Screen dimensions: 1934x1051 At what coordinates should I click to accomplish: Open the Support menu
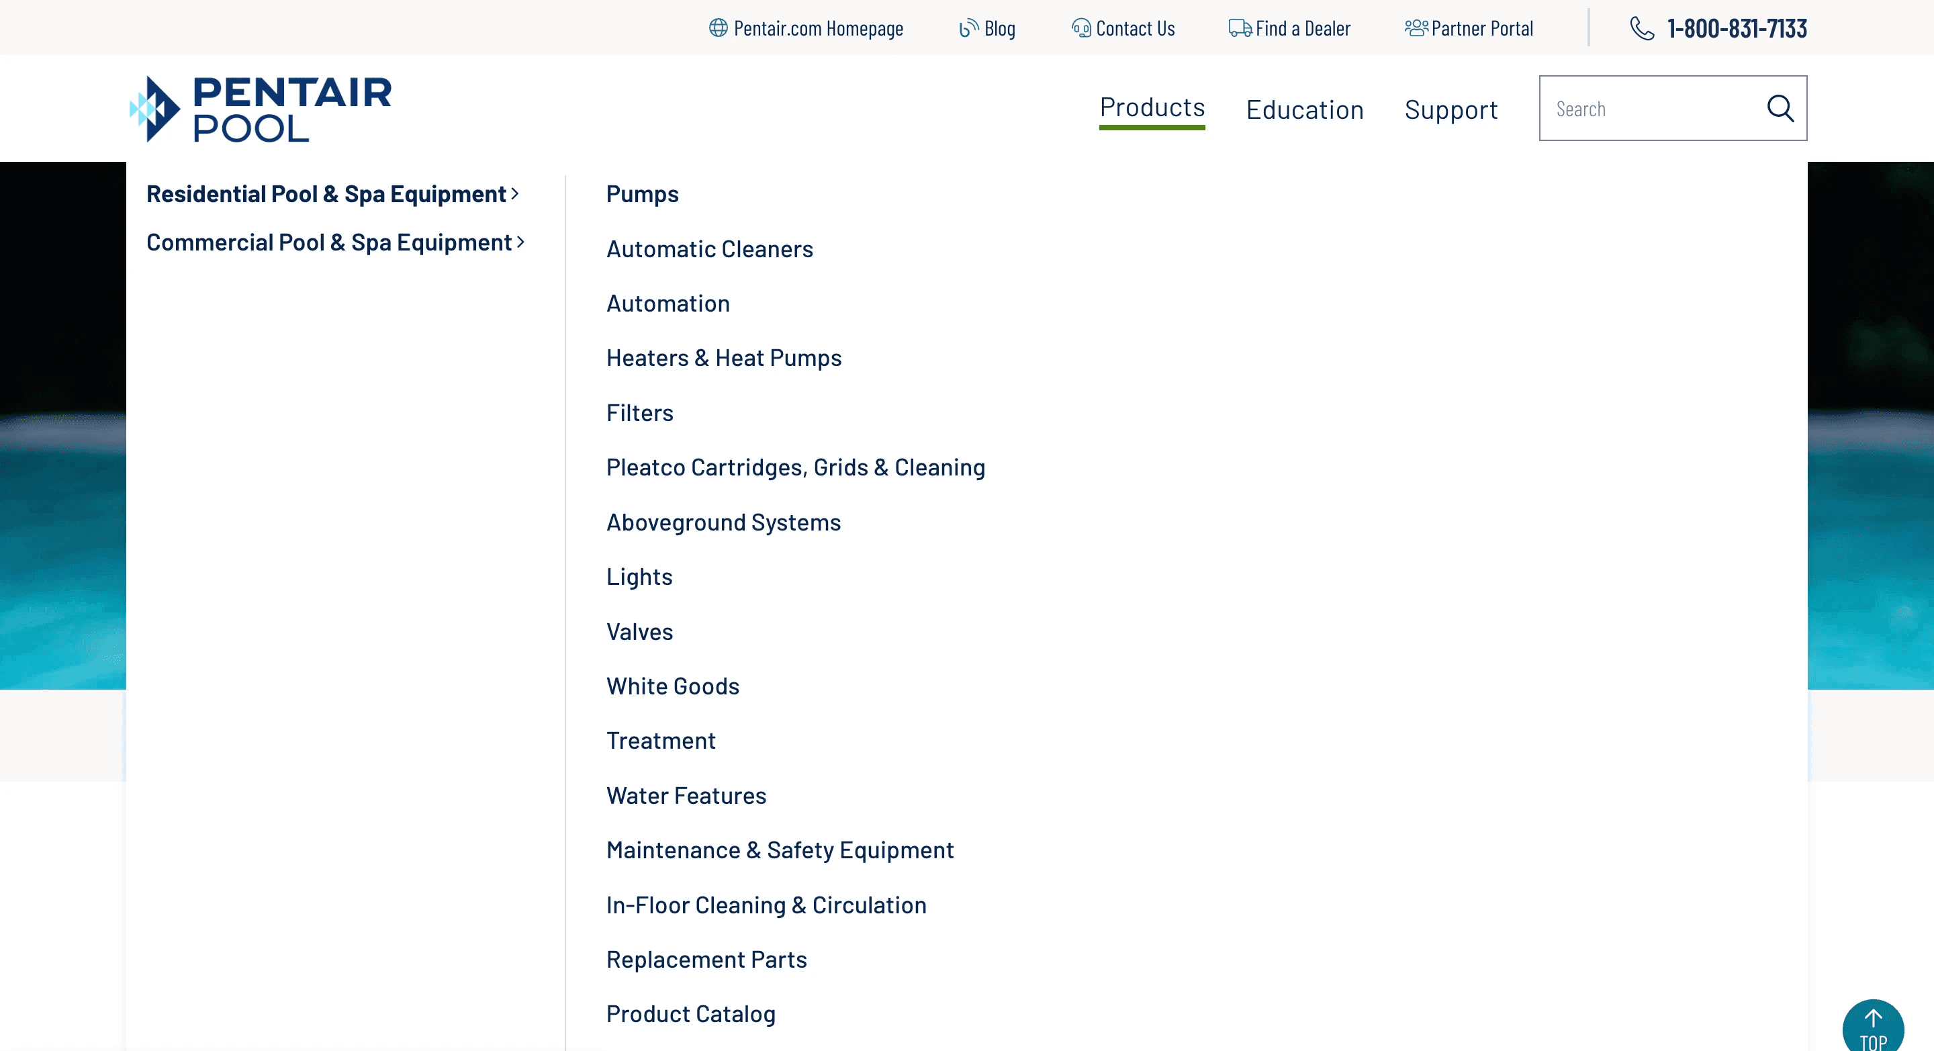pyautogui.click(x=1450, y=109)
